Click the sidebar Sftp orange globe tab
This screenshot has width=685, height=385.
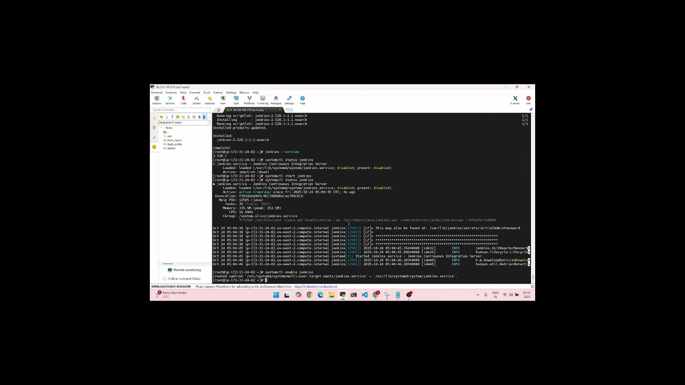(x=154, y=147)
